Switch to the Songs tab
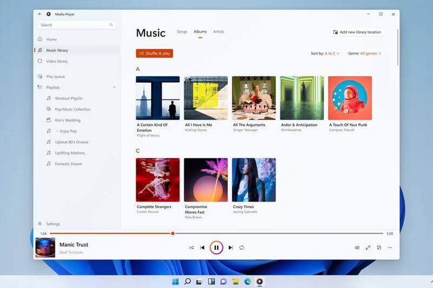 (182, 32)
